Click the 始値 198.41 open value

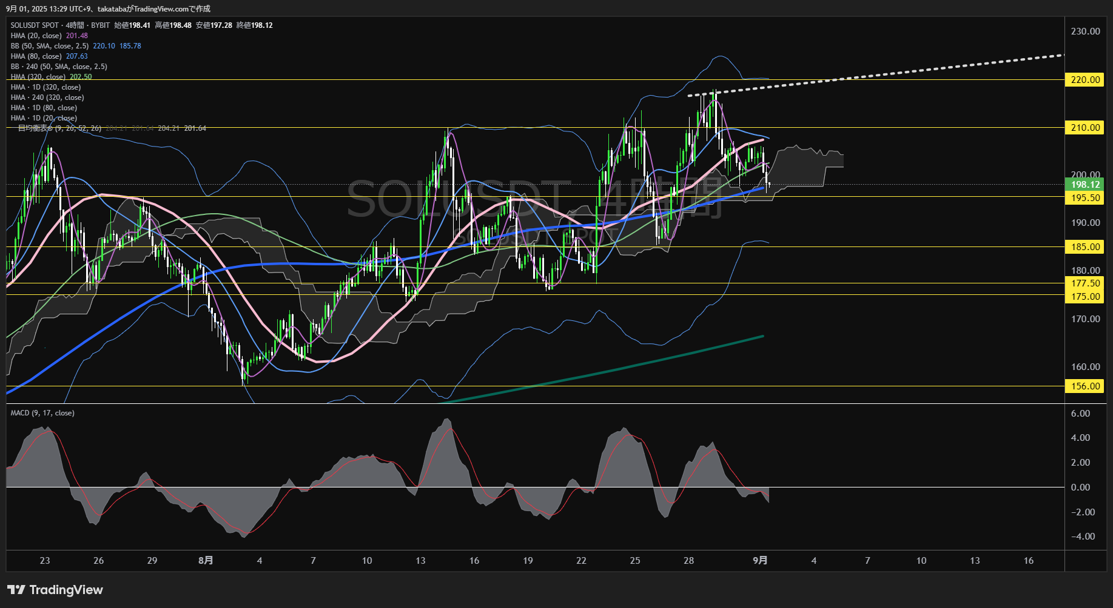tap(132, 25)
